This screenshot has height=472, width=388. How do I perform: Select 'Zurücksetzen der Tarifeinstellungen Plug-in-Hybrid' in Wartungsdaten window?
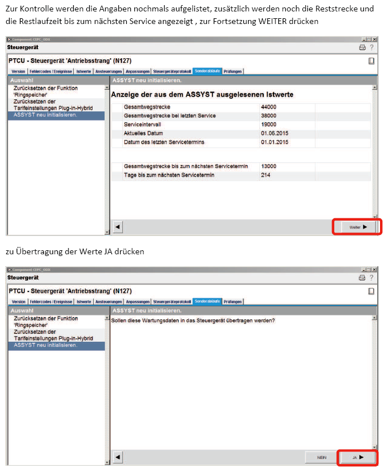click(x=57, y=335)
